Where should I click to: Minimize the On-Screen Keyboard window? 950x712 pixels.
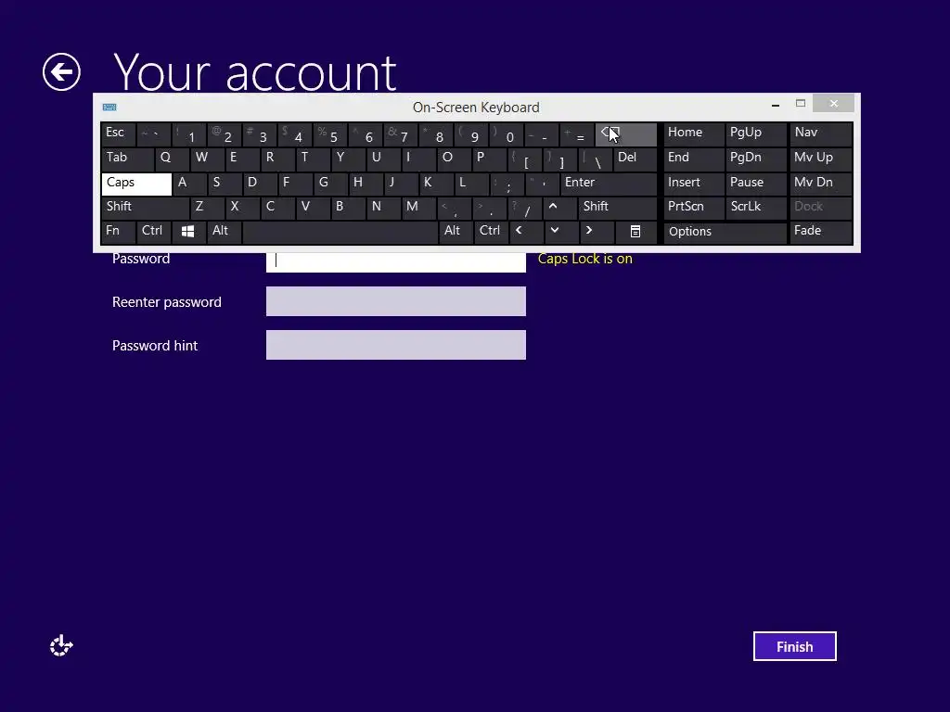tap(776, 105)
